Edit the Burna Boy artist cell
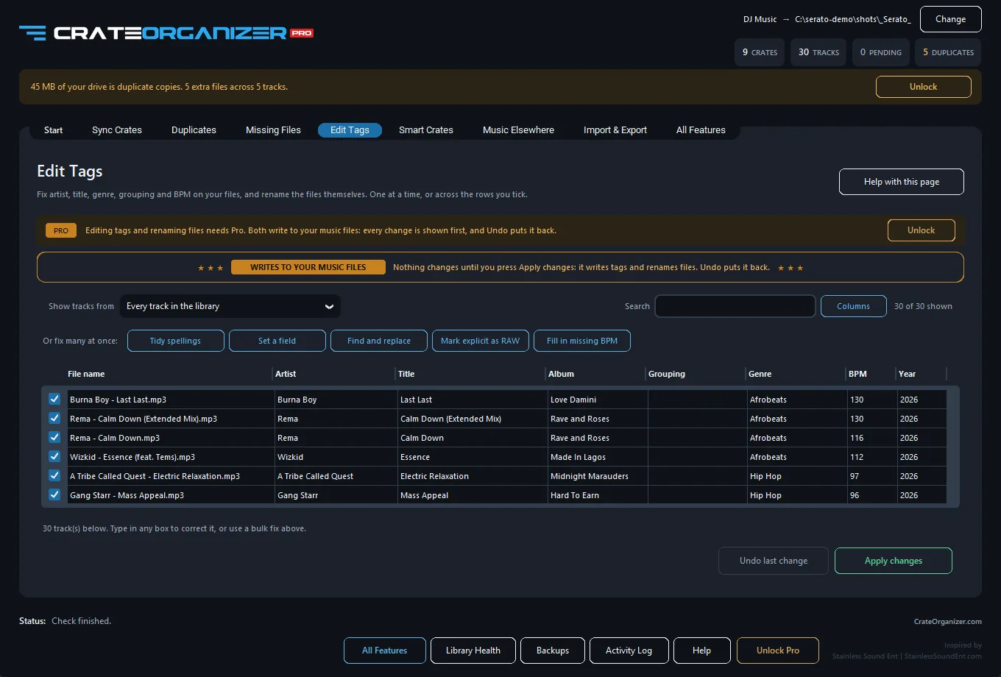 pyautogui.click(x=336, y=400)
